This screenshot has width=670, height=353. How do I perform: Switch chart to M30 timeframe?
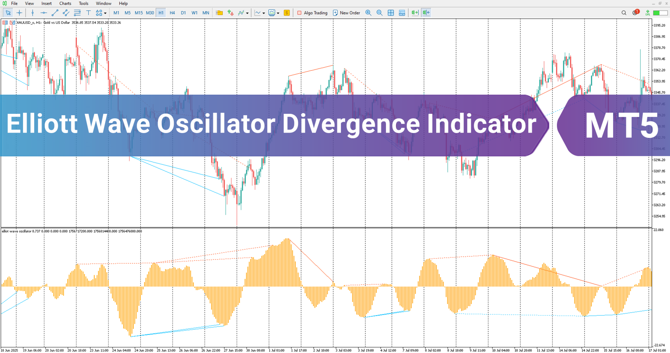(x=150, y=13)
